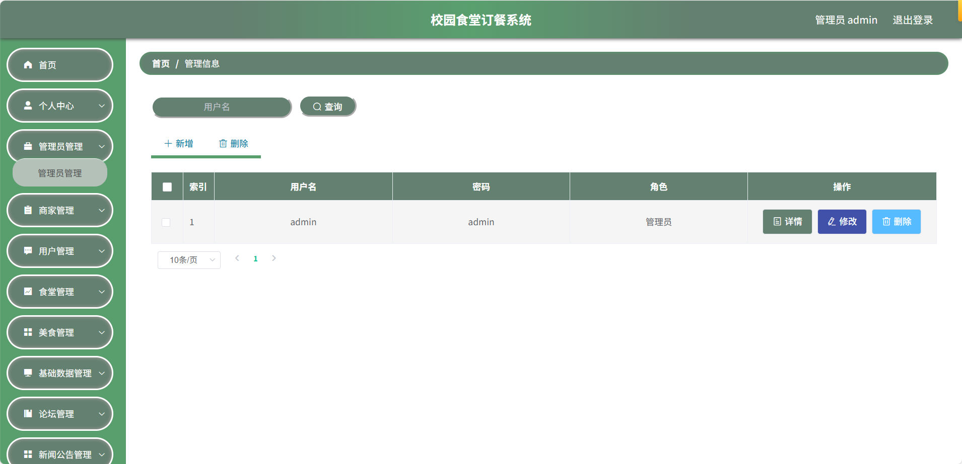Click the chart icon beside 食堂管理

(28, 292)
